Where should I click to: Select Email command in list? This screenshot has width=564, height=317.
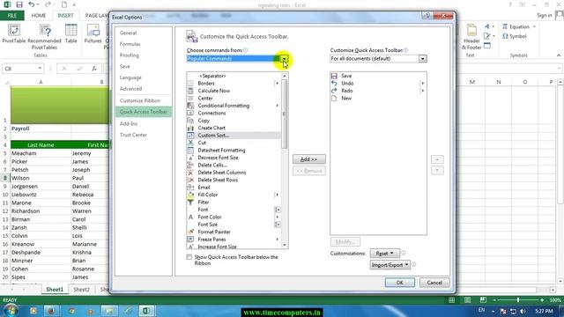[x=234, y=188]
